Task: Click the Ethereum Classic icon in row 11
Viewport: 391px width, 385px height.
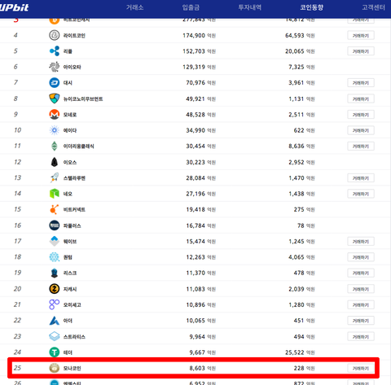Action: pos(55,146)
